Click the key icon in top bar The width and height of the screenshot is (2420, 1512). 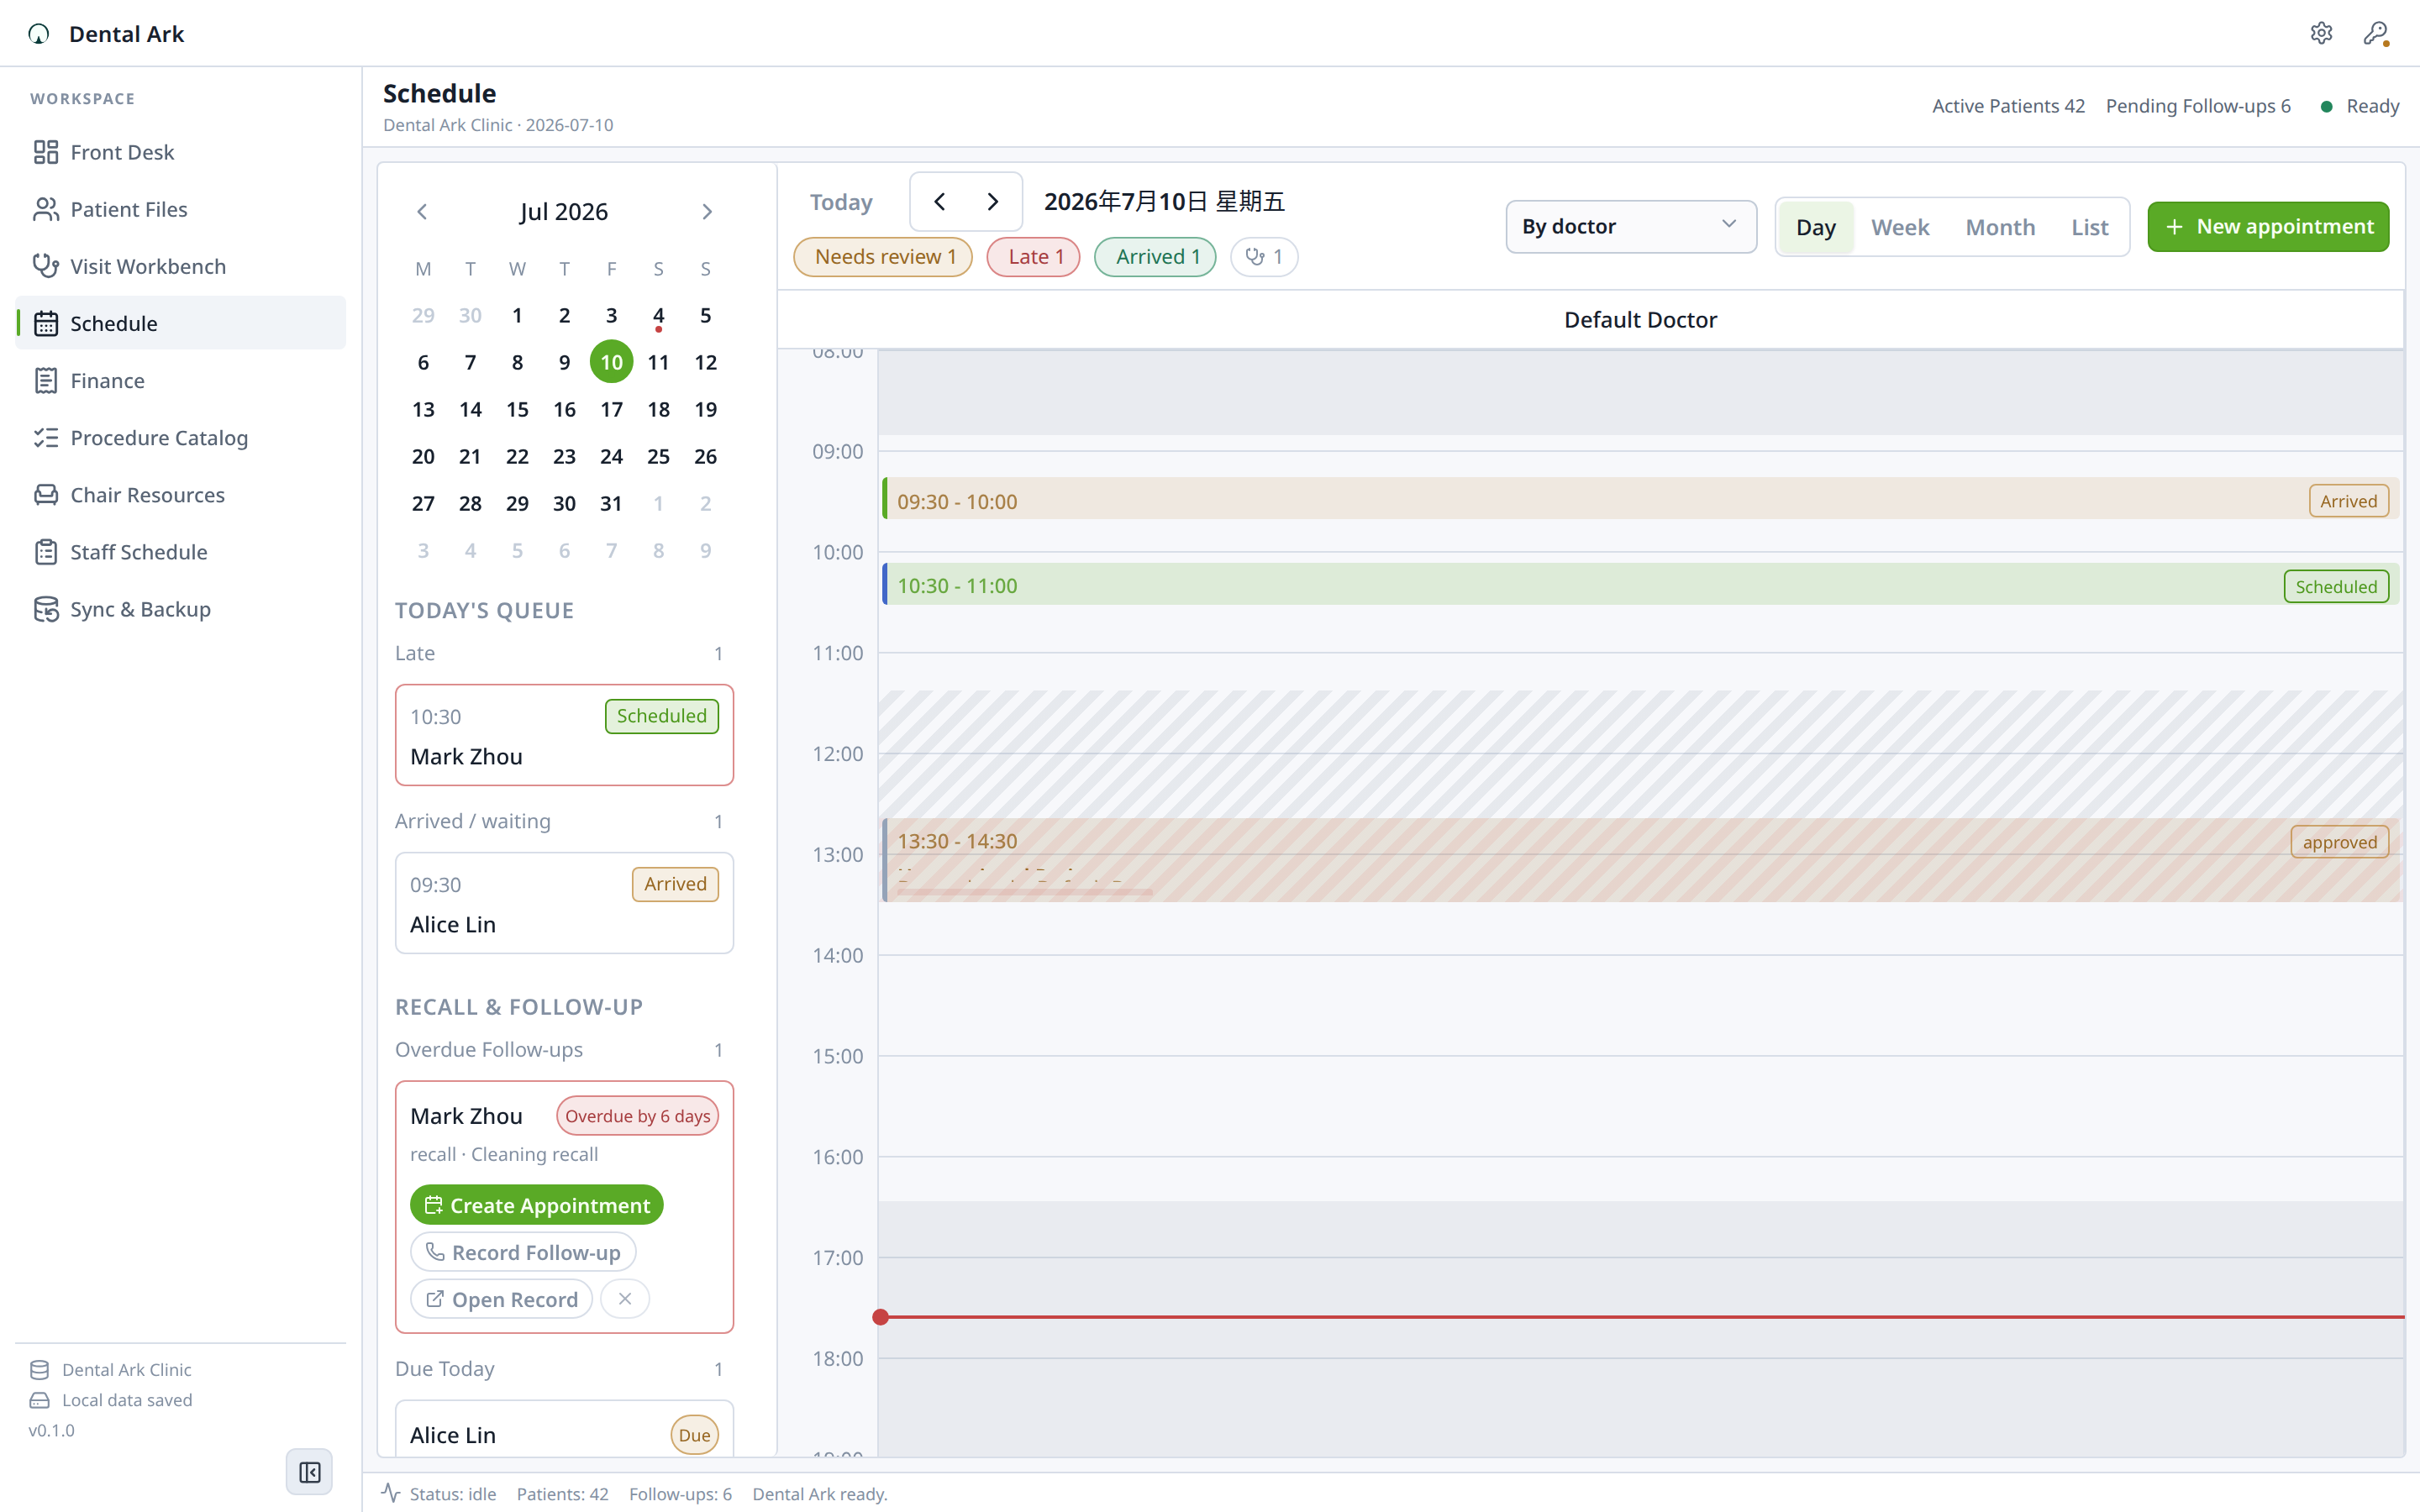[2376, 33]
